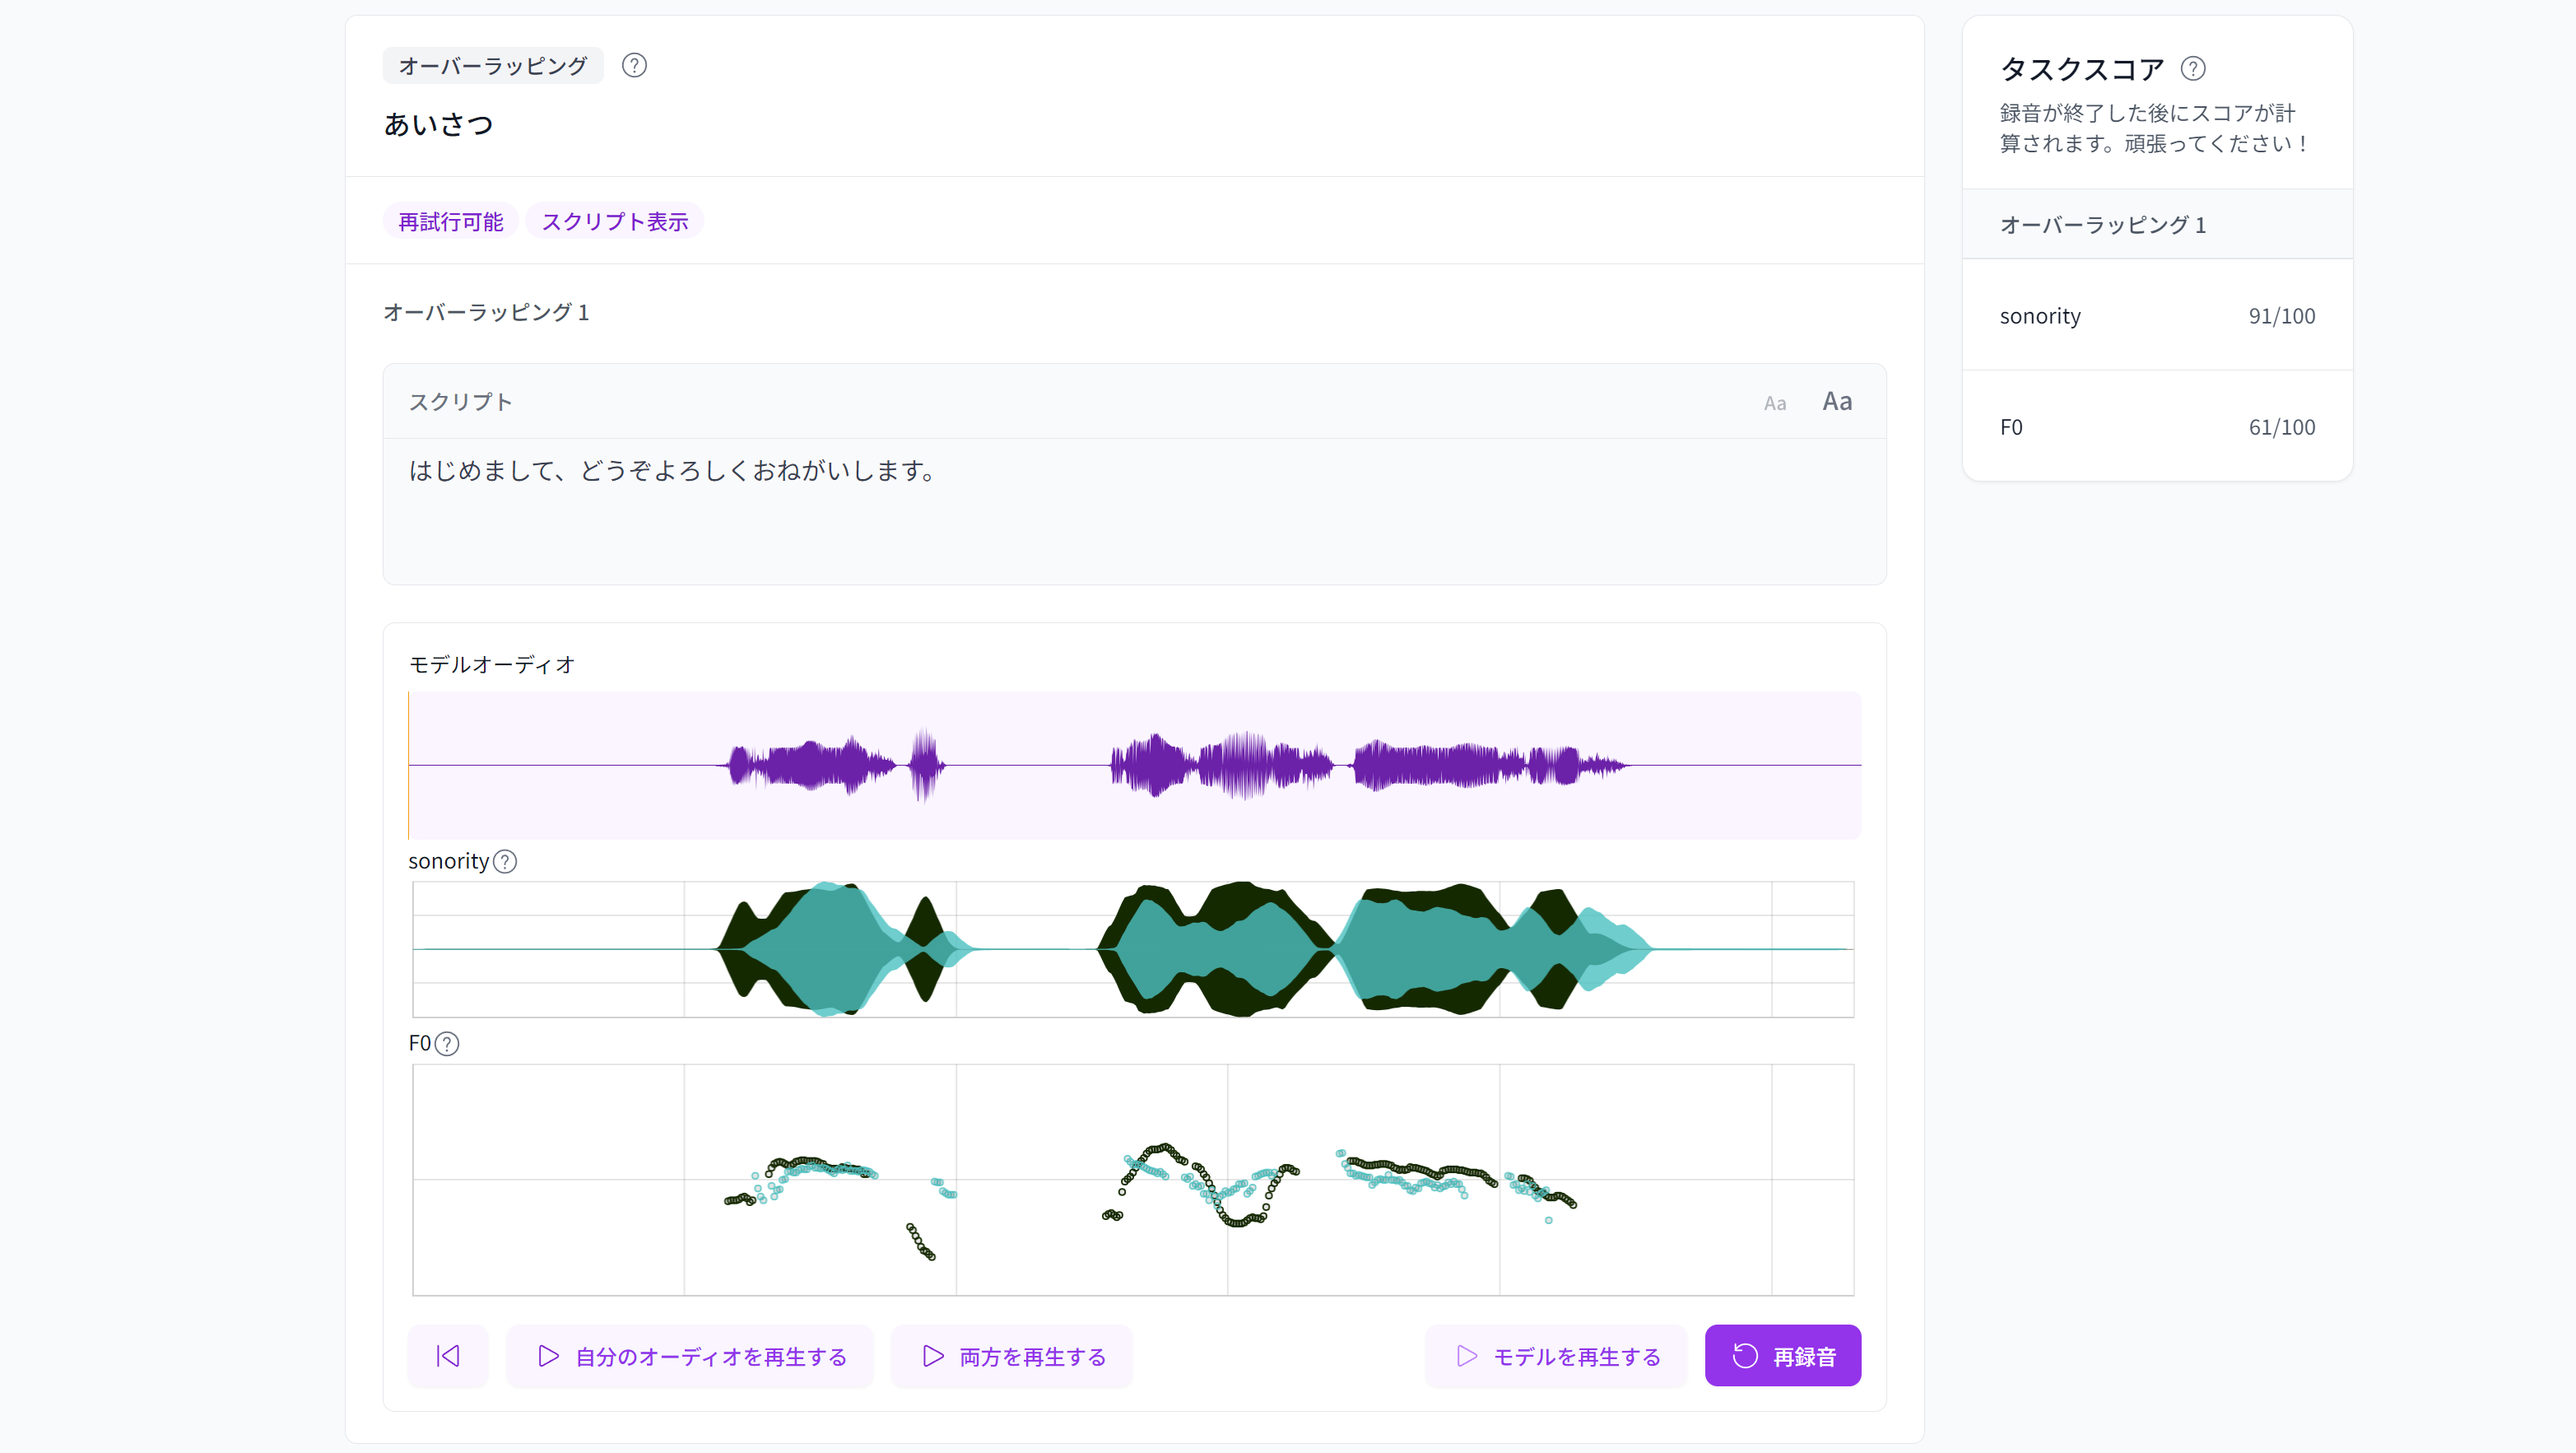Open the F0 help tooltip icon
This screenshot has height=1453, width=2576.
point(447,1043)
